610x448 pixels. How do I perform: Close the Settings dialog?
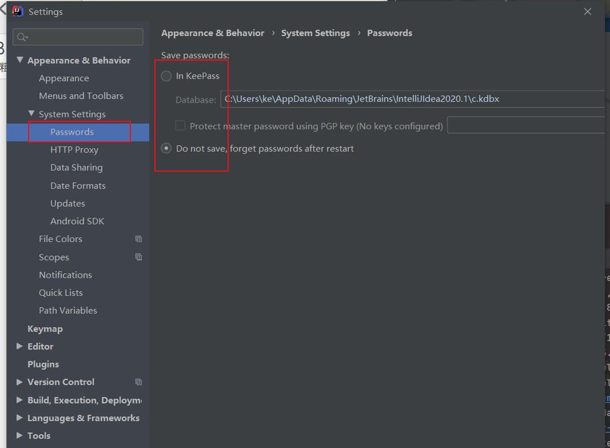(x=588, y=11)
